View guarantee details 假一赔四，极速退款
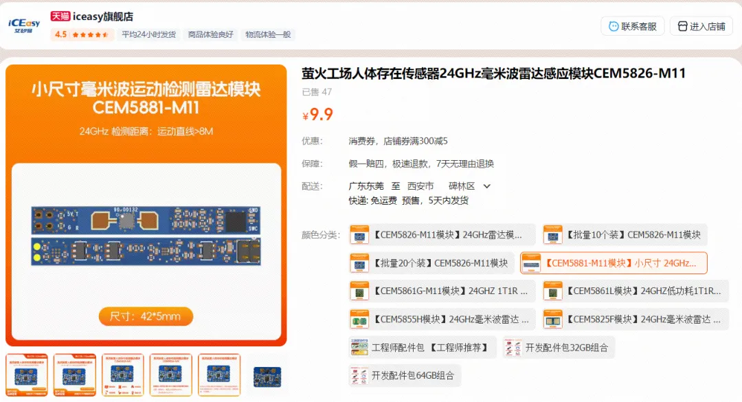Viewport: 742px width, 402px height. click(421, 164)
